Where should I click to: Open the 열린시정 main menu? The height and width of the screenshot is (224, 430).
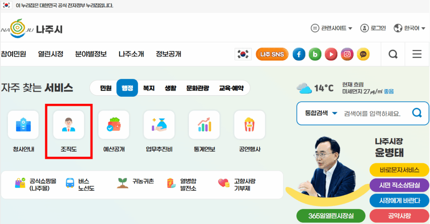click(x=50, y=54)
